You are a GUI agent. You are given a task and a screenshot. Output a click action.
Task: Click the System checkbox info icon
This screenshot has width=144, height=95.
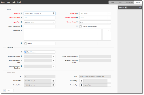coord(21,43)
